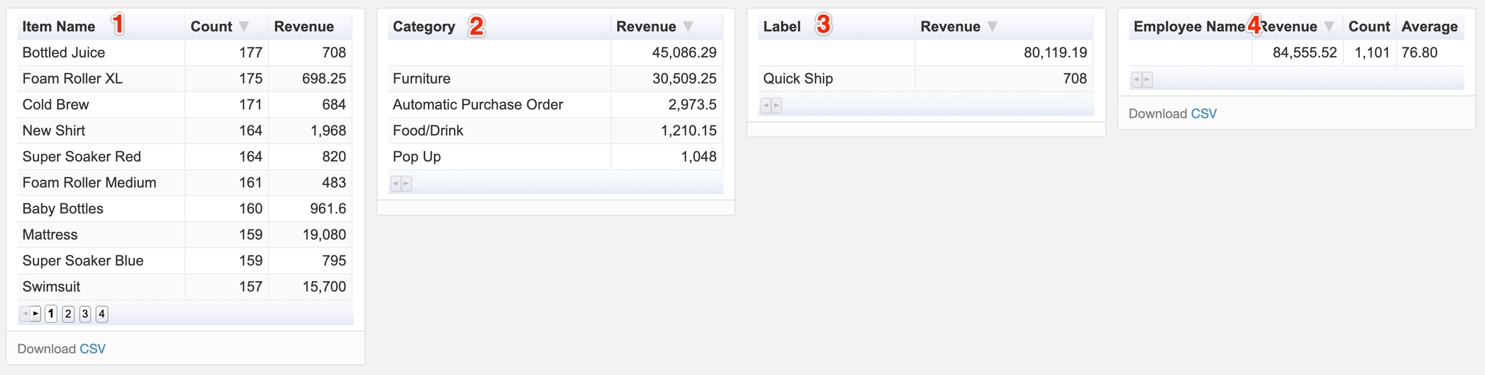Screen dimensions: 1485x375
Task: Download CSV for the Employee Name table
Action: (x=1204, y=114)
